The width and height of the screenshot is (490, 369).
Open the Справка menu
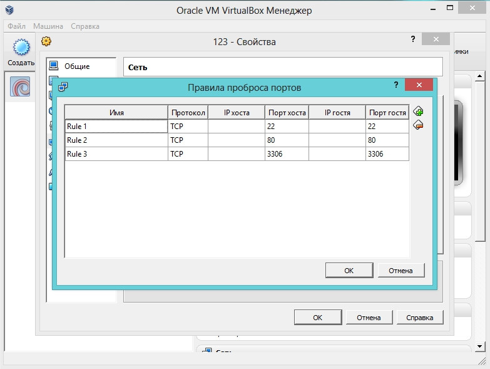coord(85,26)
